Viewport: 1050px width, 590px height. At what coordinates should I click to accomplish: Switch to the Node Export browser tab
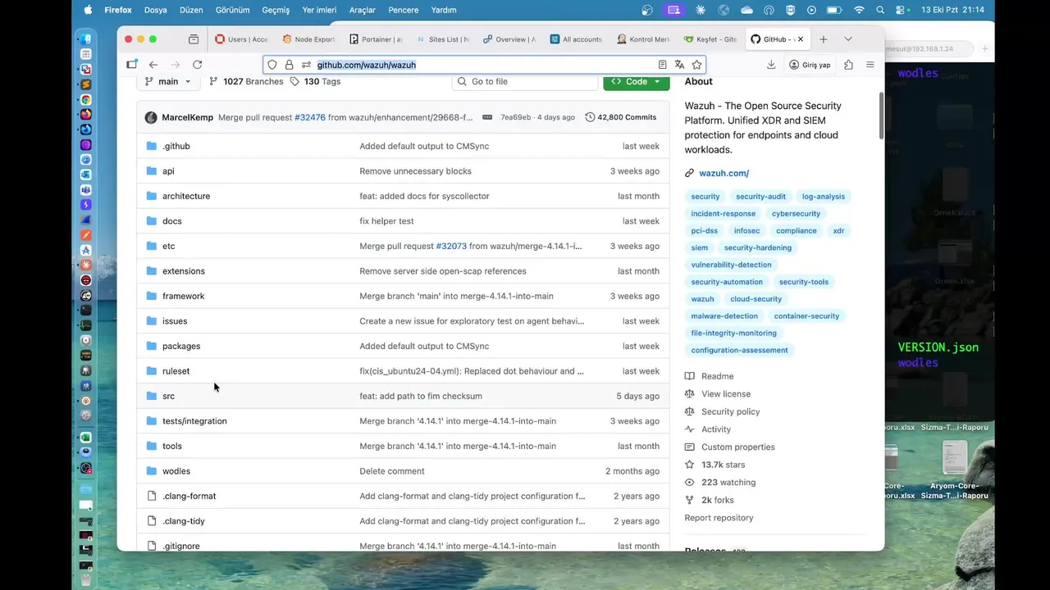(x=309, y=39)
